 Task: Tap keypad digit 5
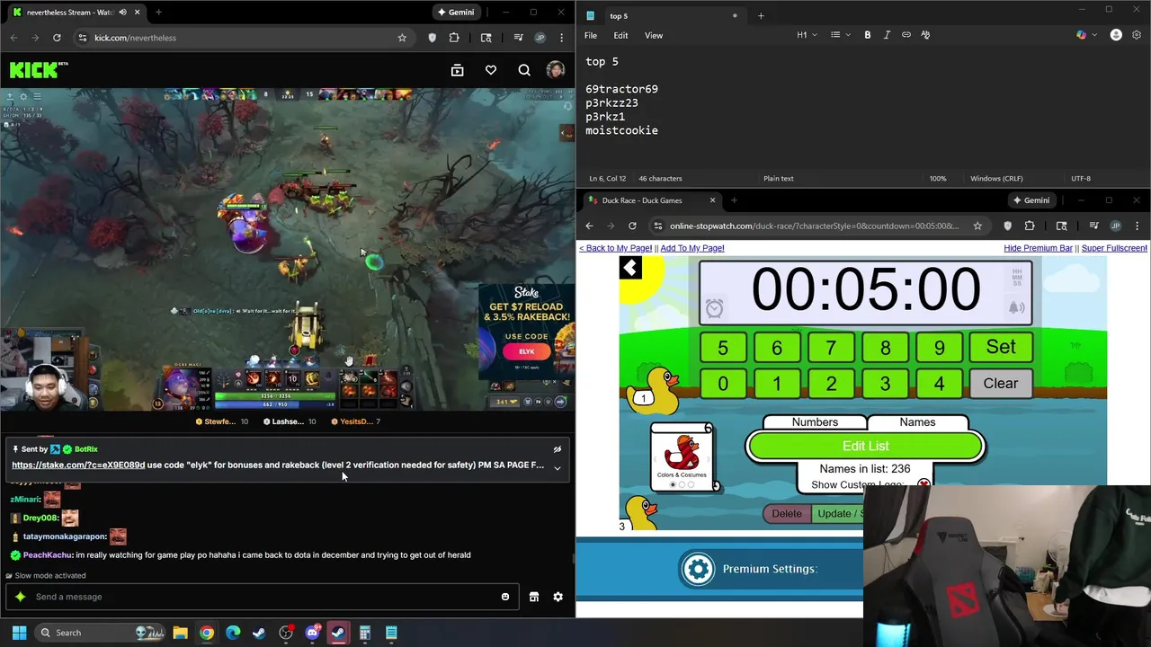(x=723, y=348)
